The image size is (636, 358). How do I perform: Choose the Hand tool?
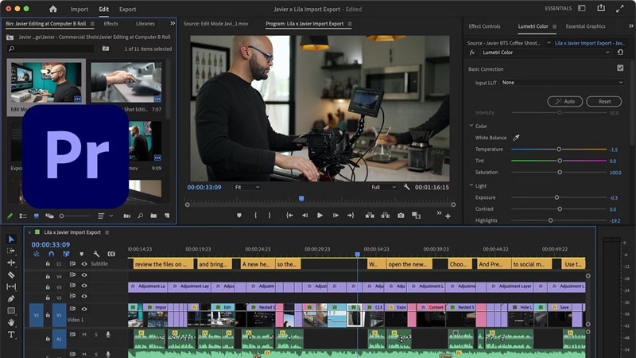click(11, 322)
